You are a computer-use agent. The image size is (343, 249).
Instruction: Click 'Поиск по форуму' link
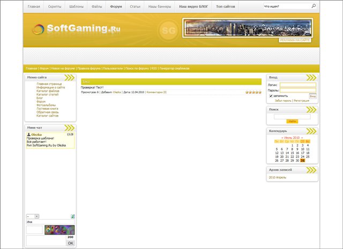[x=137, y=69]
